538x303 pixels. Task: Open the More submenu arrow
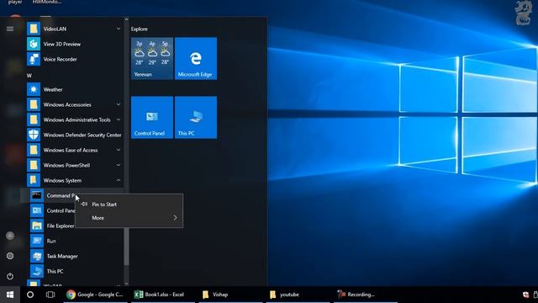[175, 218]
